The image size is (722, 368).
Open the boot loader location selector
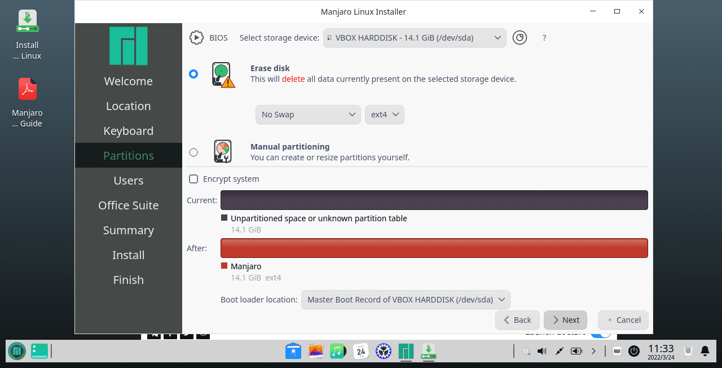point(405,300)
